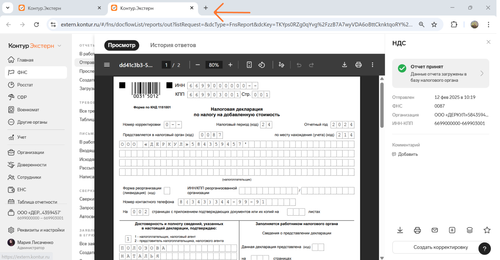Click the browser address bar URL
Image resolution: width=500 pixels, height=260 pixels.
coord(237,24)
